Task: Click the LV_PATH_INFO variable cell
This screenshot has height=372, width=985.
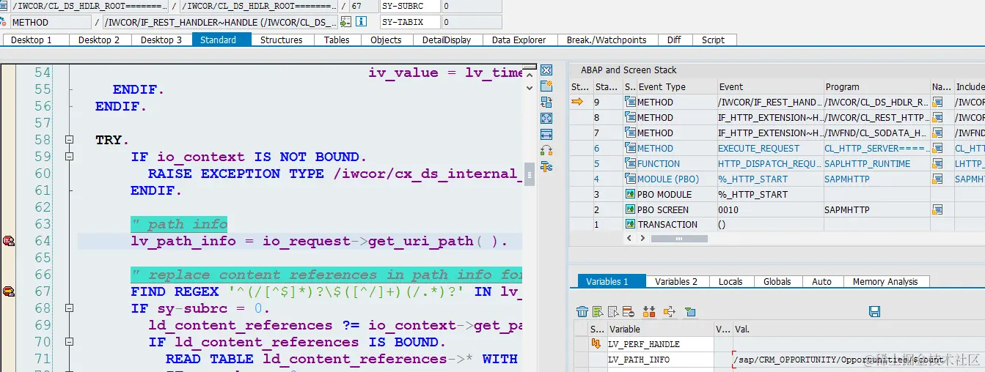Action: pos(659,360)
